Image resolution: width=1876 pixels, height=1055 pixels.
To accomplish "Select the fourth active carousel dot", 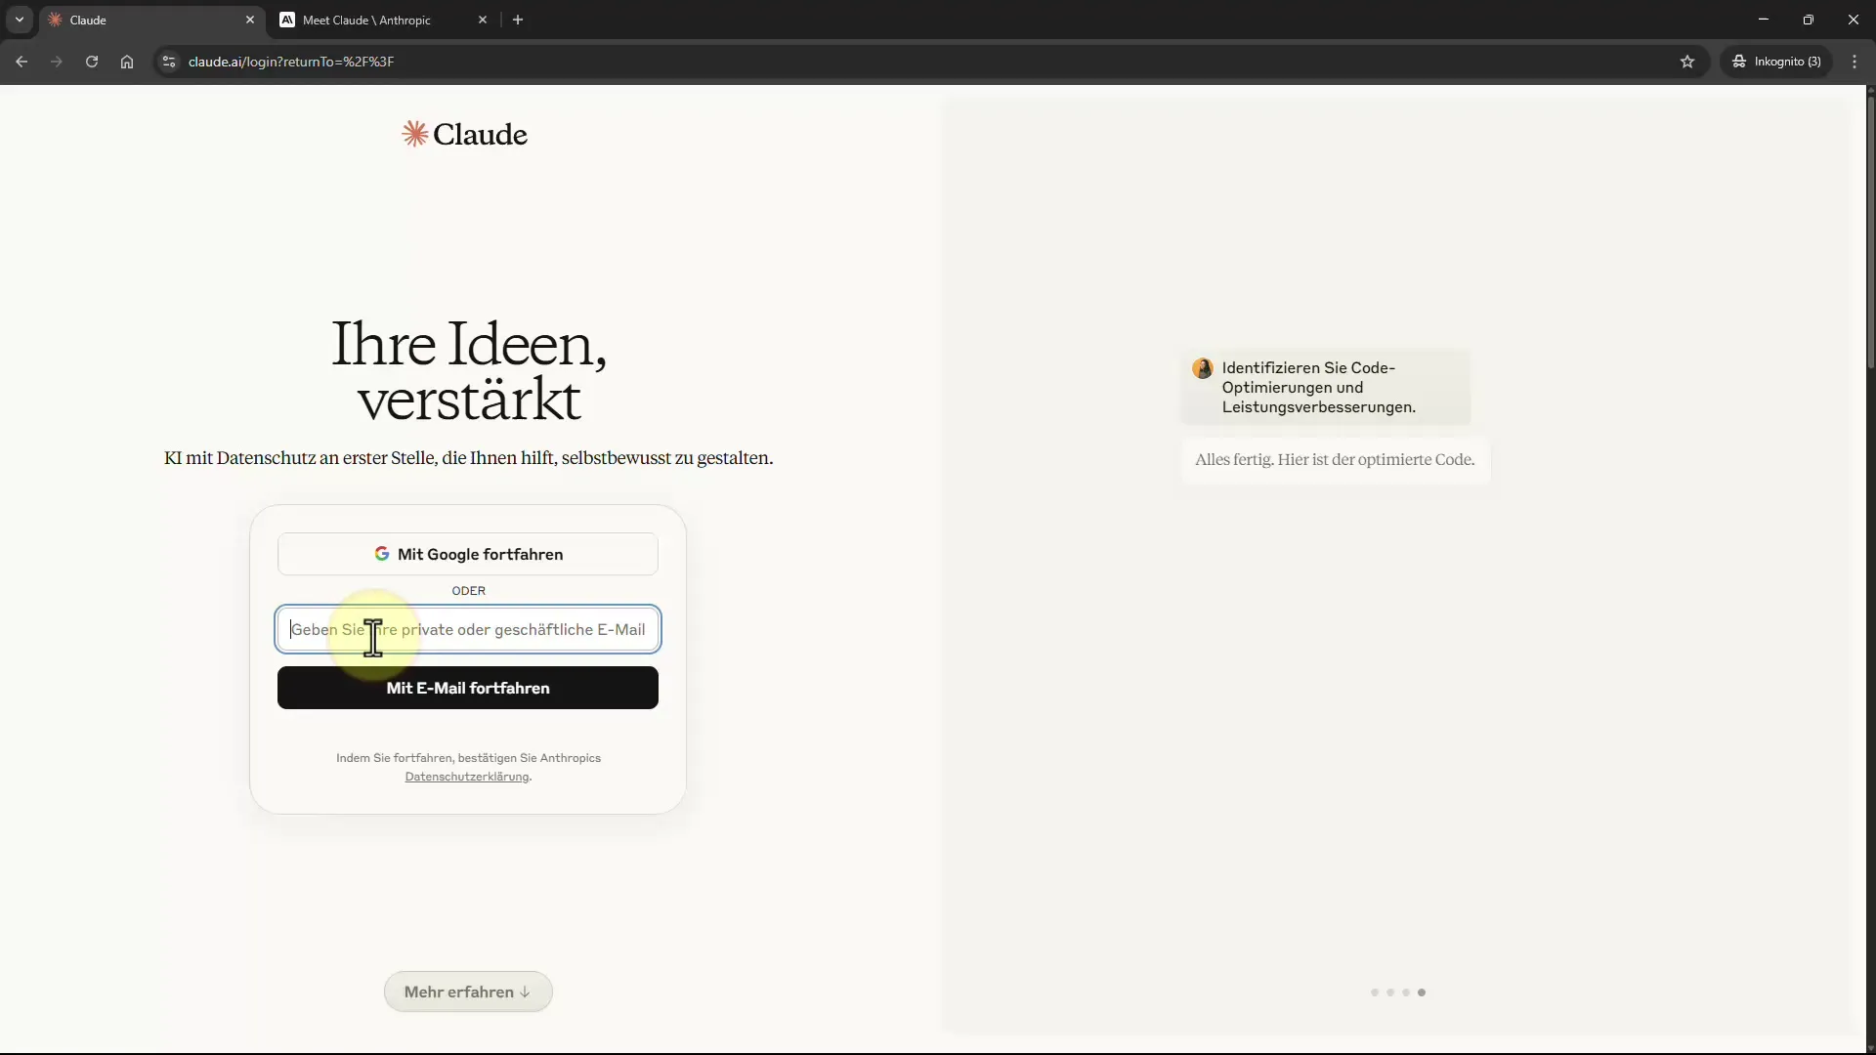I will (x=1422, y=992).
